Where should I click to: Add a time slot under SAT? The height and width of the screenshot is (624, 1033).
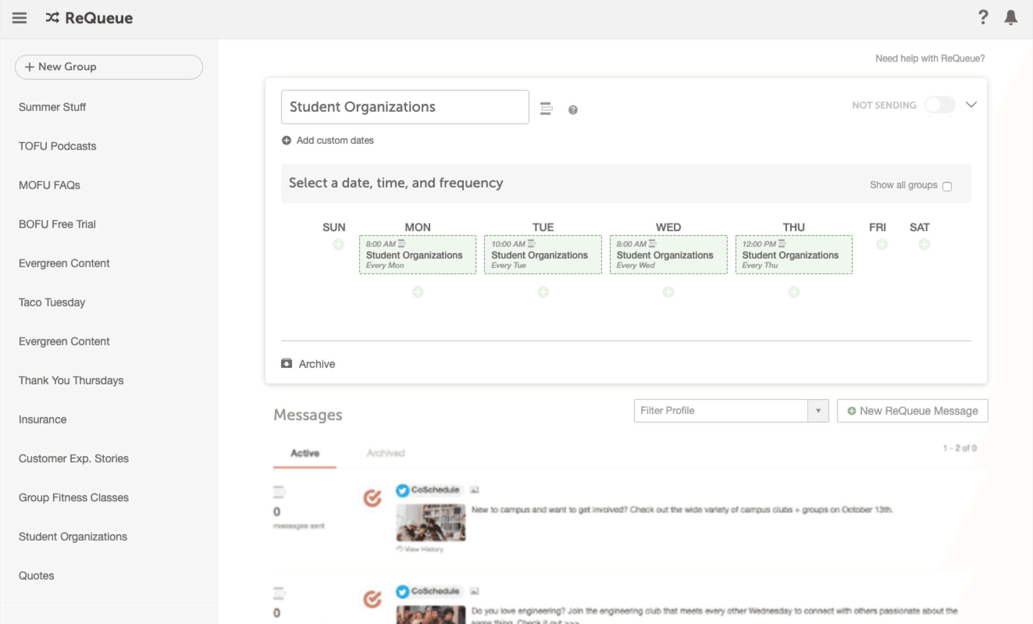click(924, 244)
